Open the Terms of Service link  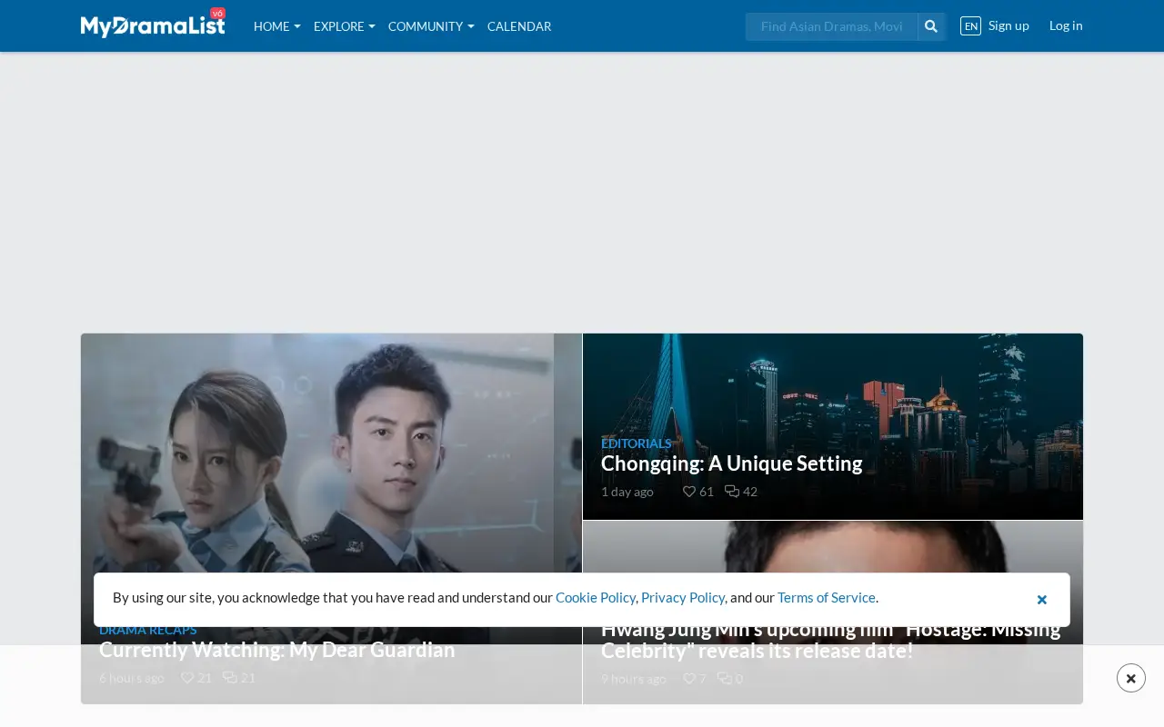(x=827, y=598)
